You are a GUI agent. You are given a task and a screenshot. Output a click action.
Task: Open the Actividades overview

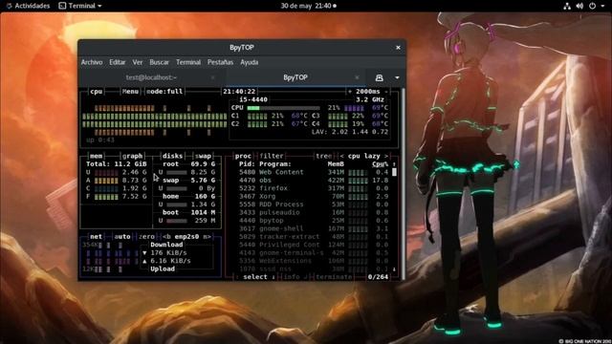point(28,6)
